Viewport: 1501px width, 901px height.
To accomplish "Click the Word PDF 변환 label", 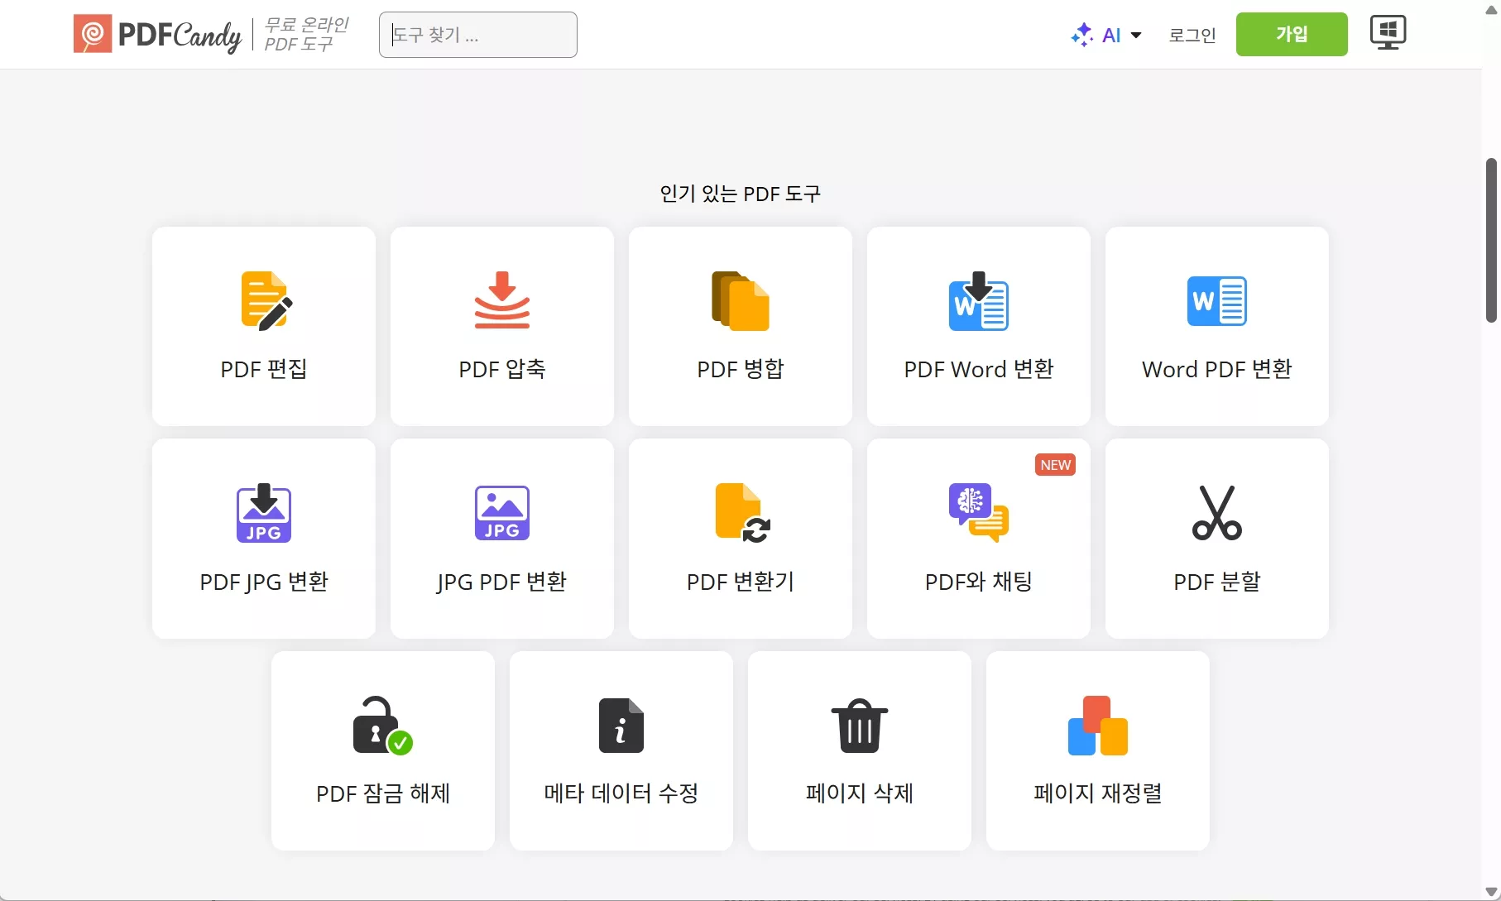I will (1217, 369).
